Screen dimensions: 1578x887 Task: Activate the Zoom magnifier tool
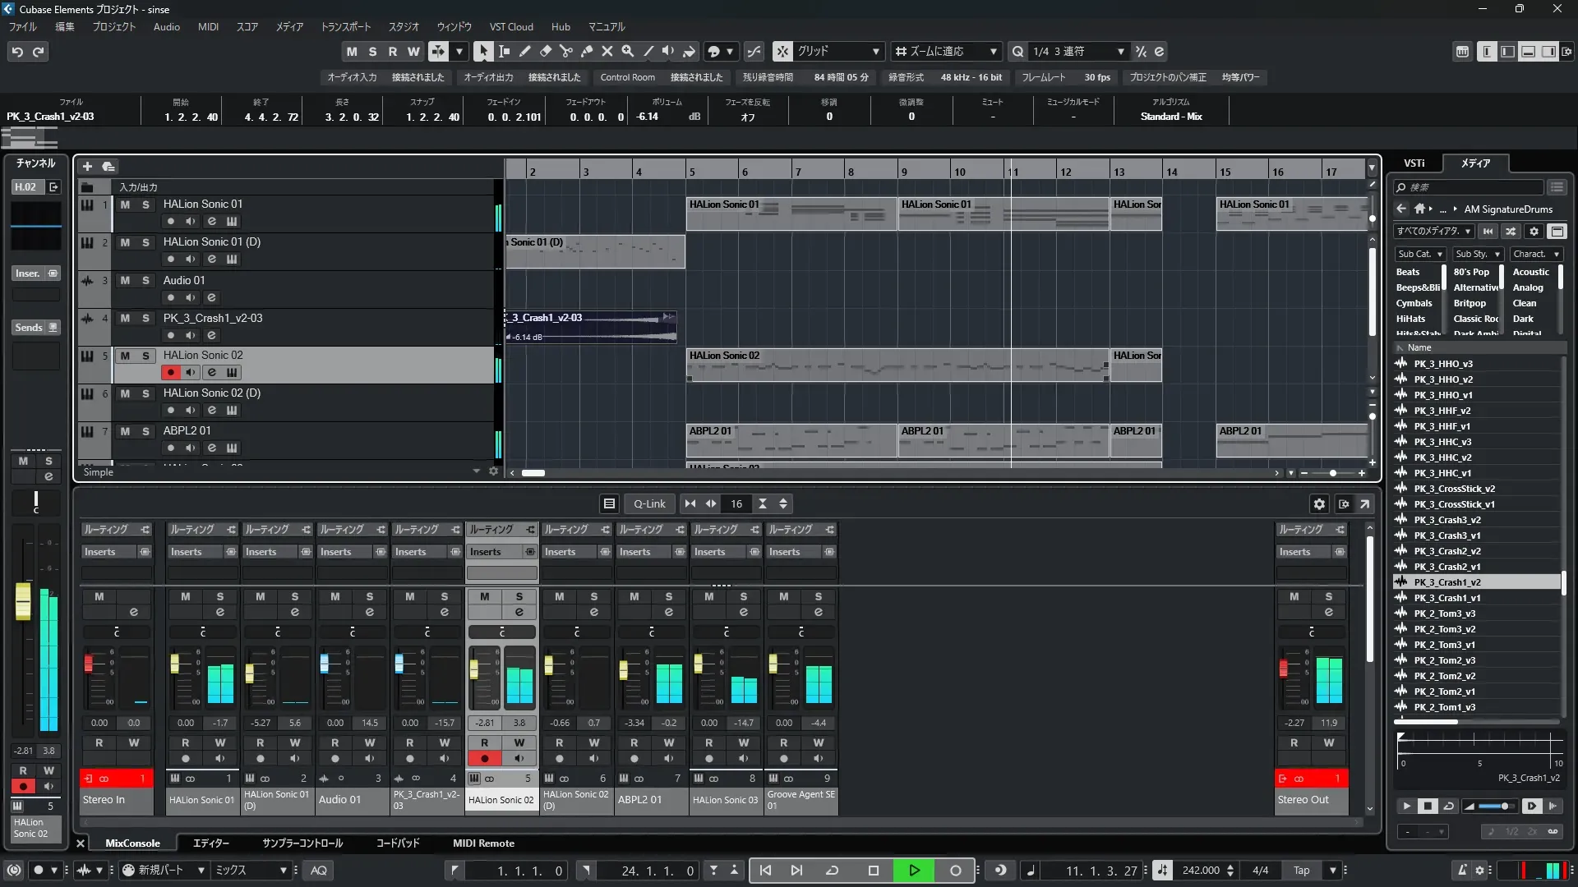pyautogui.click(x=628, y=52)
